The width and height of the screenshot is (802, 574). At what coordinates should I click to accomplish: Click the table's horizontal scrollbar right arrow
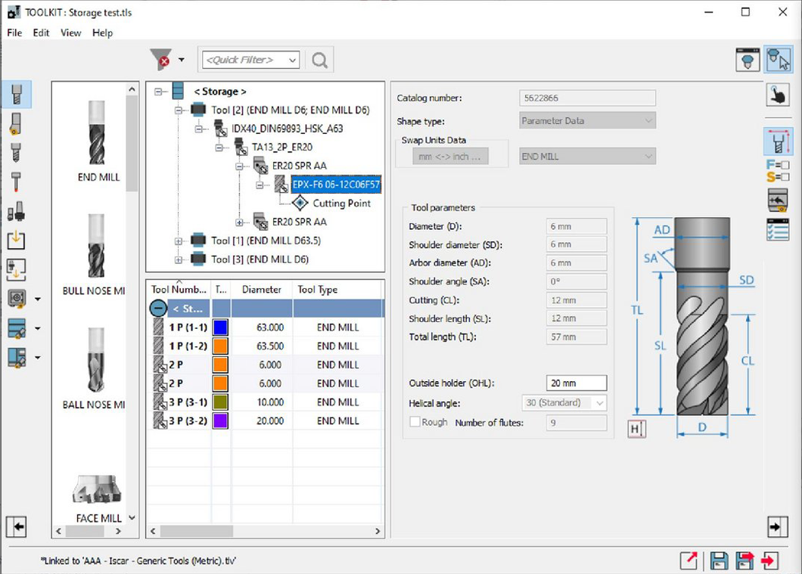(x=378, y=531)
